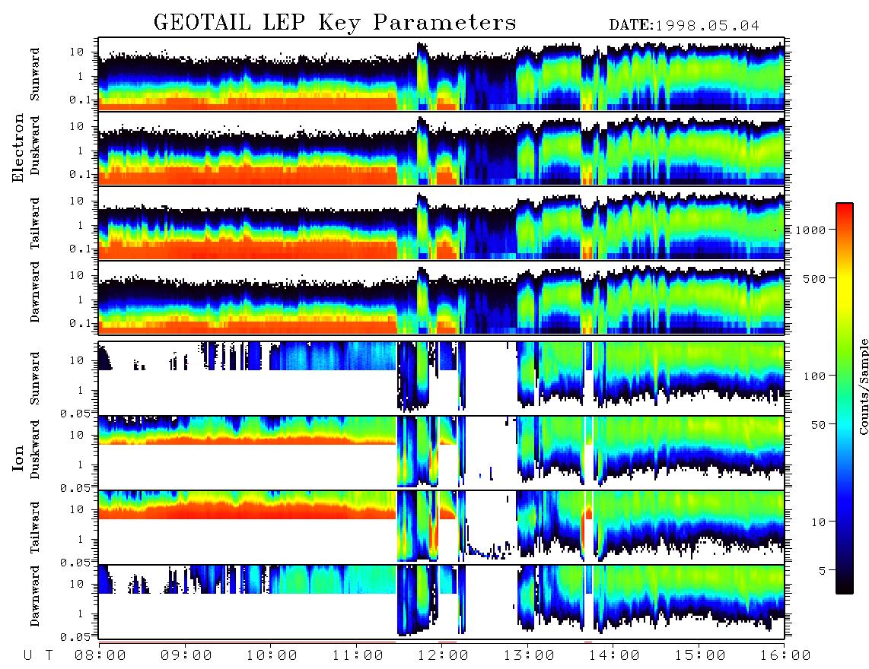This screenshot has height=669, width=869.
Task: Click the 500 colorbar tick label
Action: pos(814,278)
